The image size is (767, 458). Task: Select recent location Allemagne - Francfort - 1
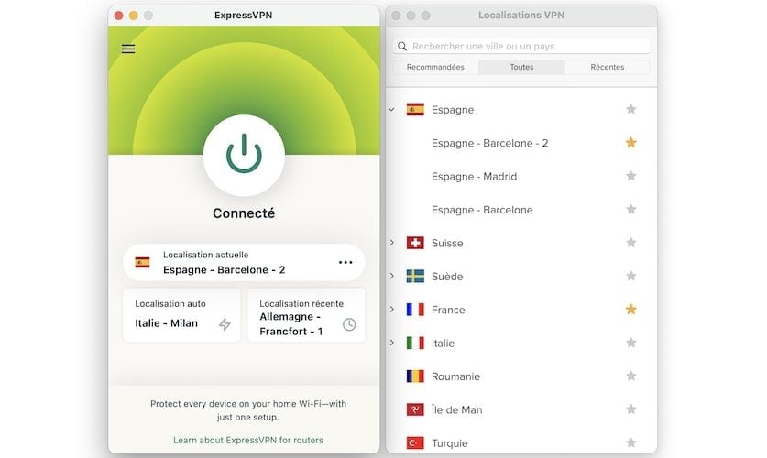coord(306,315)
